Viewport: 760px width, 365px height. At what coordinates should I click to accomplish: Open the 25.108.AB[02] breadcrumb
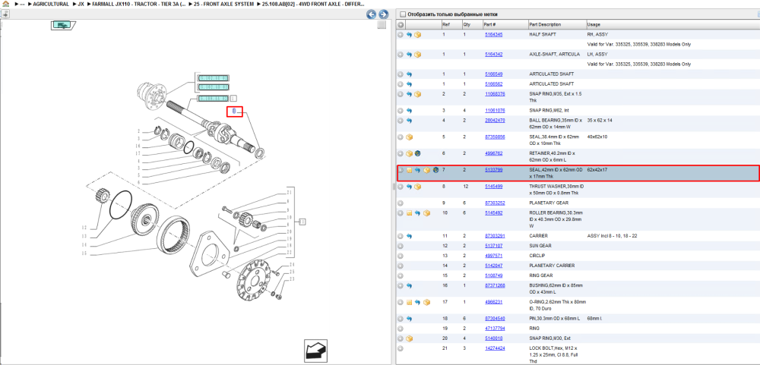(x=314, y=4)
